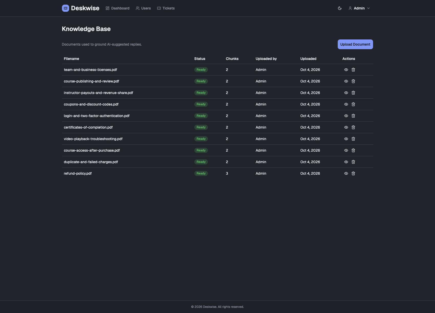Click the Ready badge for course-access-after-purchase.pdf

(201, 150)
